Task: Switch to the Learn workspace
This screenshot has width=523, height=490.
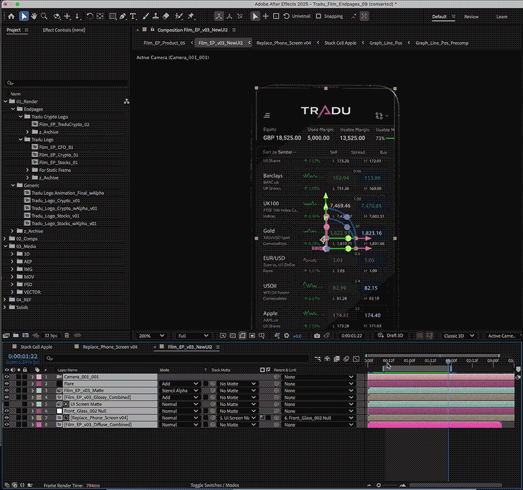Action: pos(502,17)
